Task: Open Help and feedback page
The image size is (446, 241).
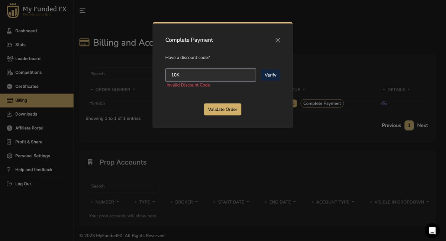Action: (x=36, y=170)
